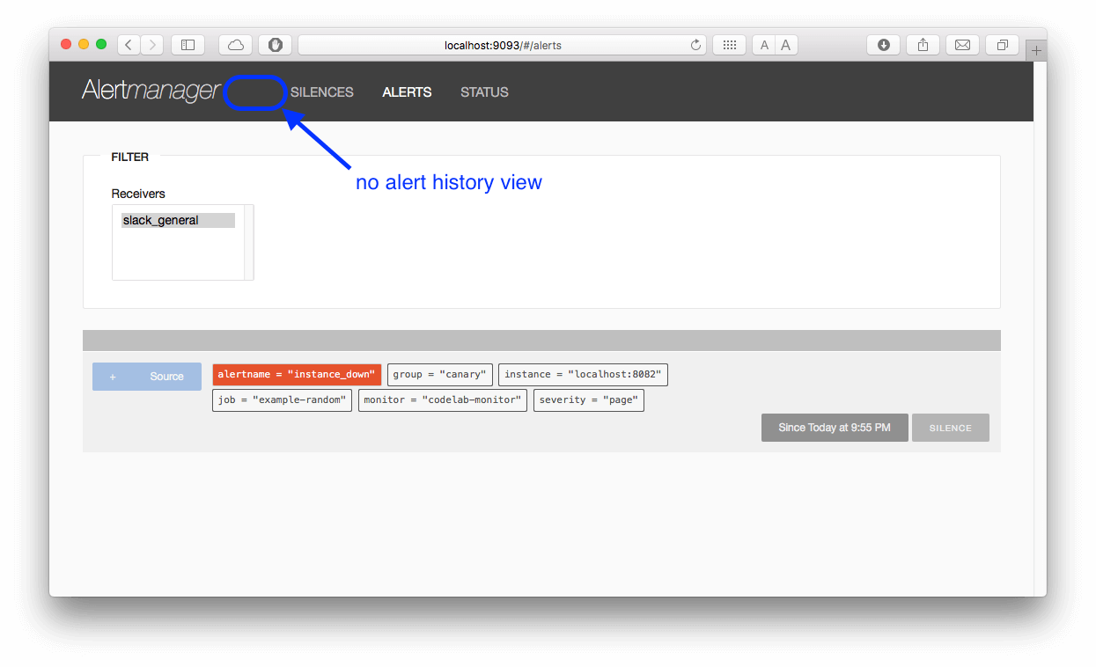Show downloads via download arrow icon
This screenshot has height=667, width=1096.
coord(884,45)
